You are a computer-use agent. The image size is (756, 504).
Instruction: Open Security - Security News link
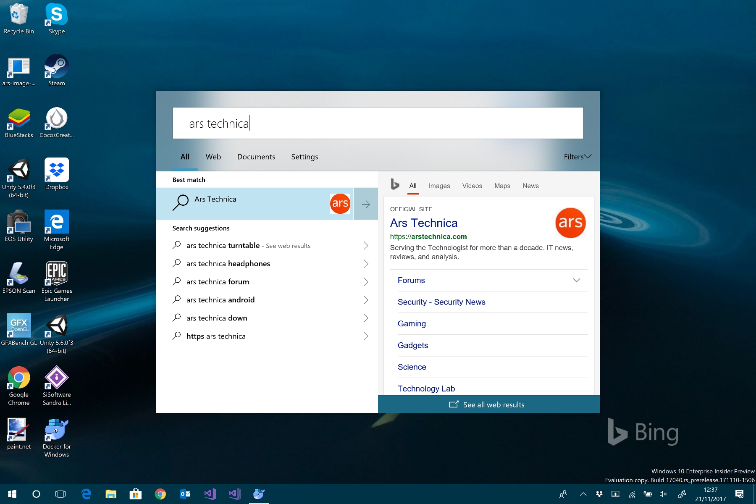[441, 302]
